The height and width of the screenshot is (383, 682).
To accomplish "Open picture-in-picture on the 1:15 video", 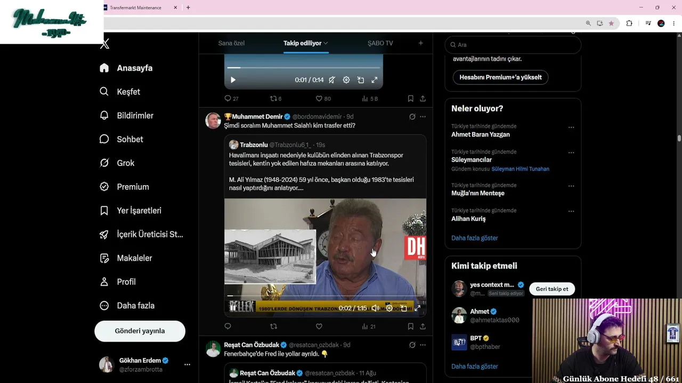I will pyautogui.click(x=404, y=308).
